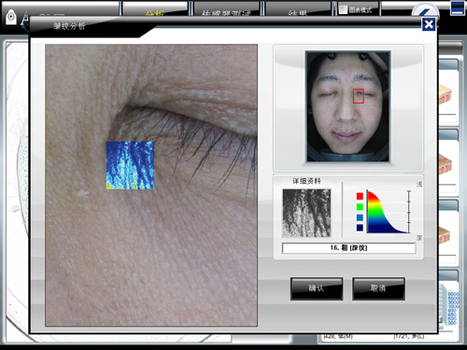This screenshot has width=467, height=350.
Task: Click the blue wrinkle heat map overlay
Action: [x=130, y=165]
